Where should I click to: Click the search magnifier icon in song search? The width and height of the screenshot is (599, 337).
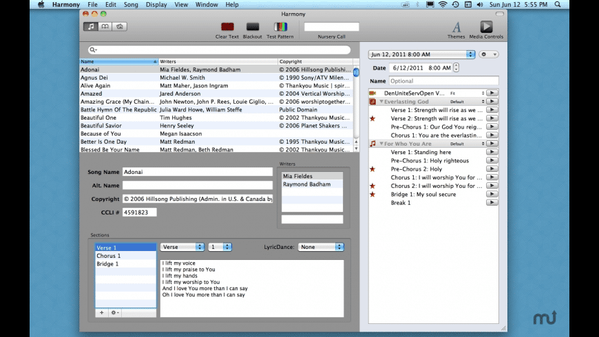(93, 50)
